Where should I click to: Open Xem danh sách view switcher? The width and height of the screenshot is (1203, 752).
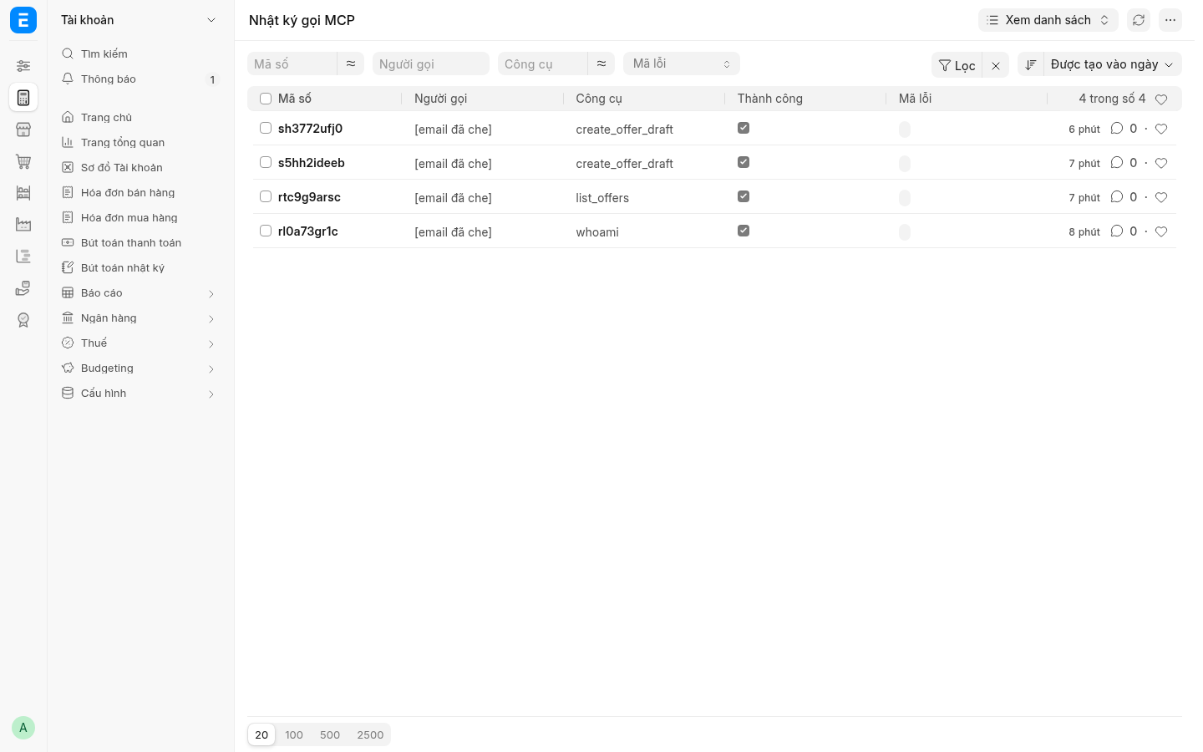pyautogui.click(x=1048, y=20)
